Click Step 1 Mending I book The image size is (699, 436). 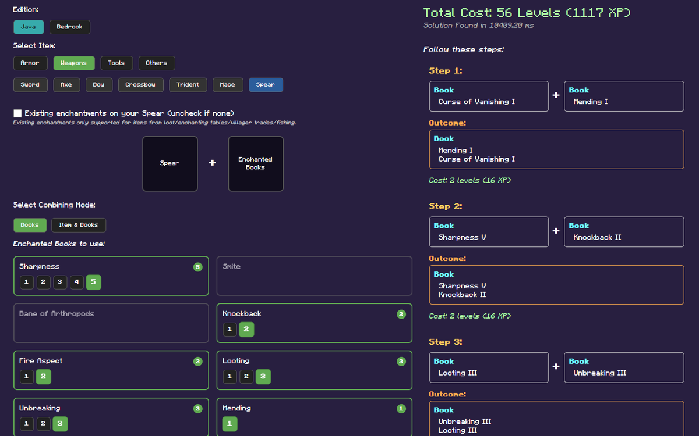pyautogui.click(x=624, y=96)
